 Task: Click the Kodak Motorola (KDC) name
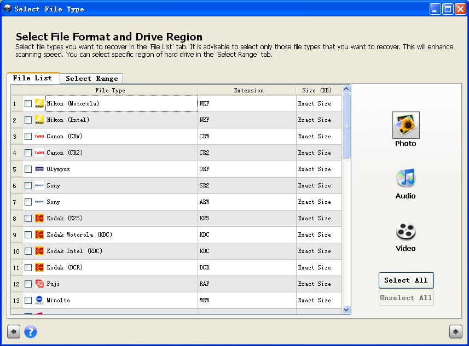[79, 235]
